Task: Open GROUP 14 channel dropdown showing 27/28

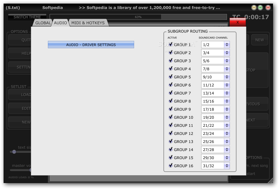Action: click(x=215, y=150)
